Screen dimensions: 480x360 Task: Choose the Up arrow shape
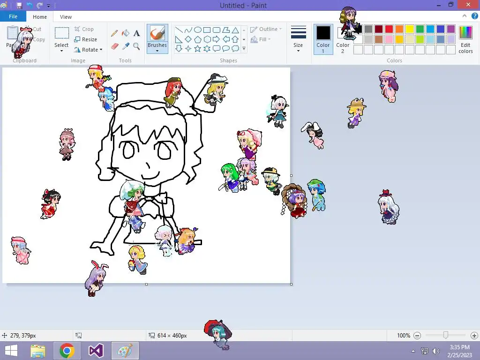coord(235,39)
